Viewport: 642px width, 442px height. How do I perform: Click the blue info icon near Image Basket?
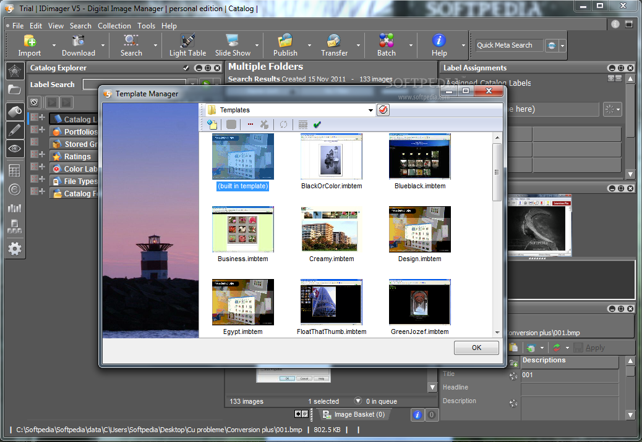point(417,415)
